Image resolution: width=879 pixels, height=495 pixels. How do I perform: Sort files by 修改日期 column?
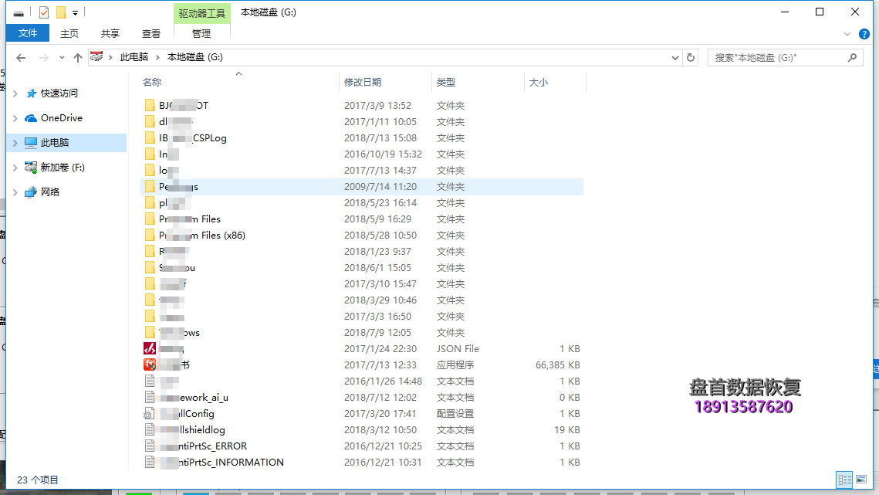click(x=363, y=82)
